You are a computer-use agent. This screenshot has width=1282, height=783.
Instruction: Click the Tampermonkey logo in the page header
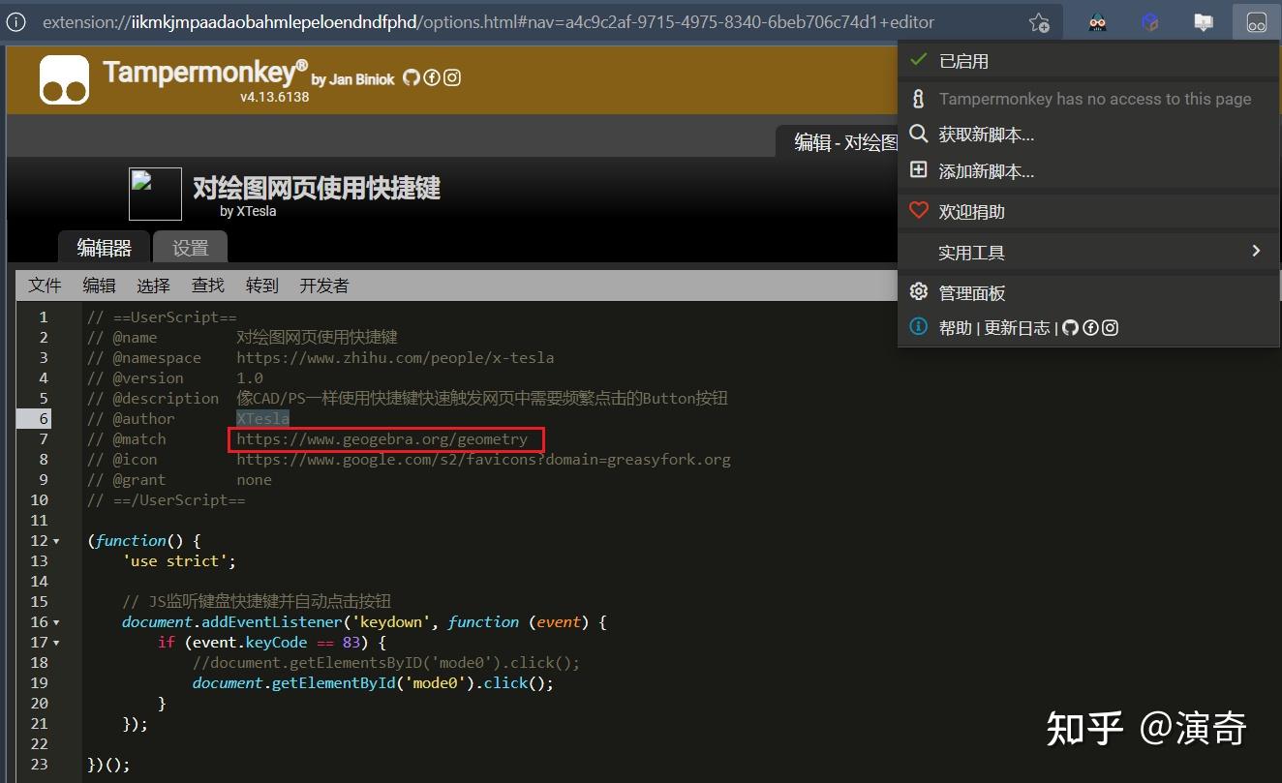(64, 79)
